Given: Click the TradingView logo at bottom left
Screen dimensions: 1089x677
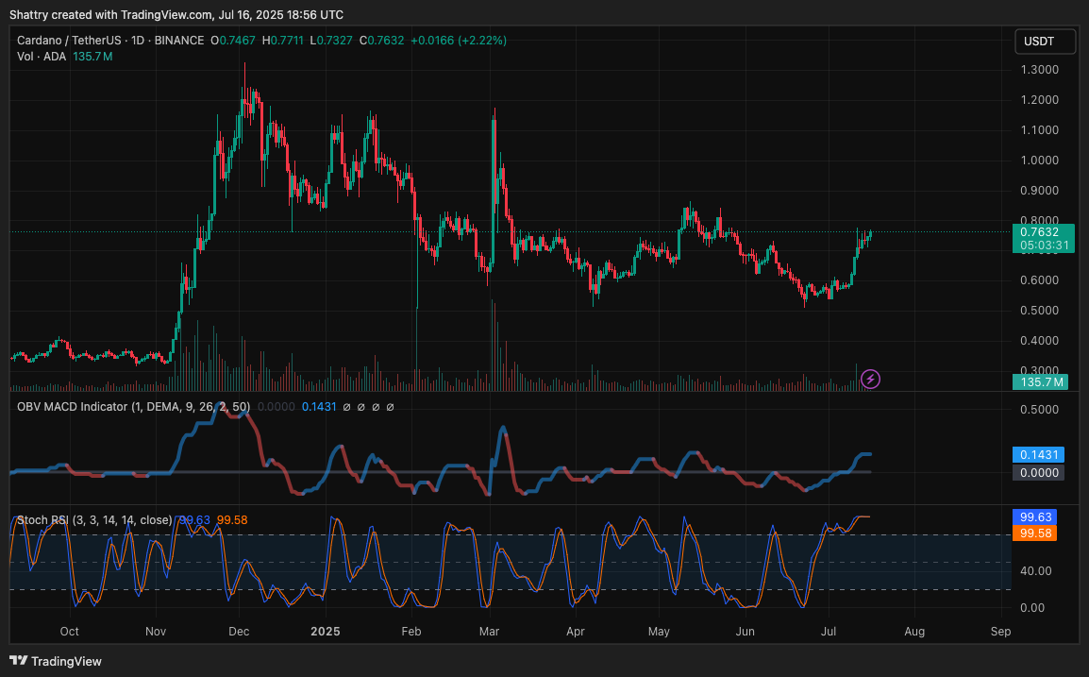Looking at the screenshot, I should (x=56, y=661).
